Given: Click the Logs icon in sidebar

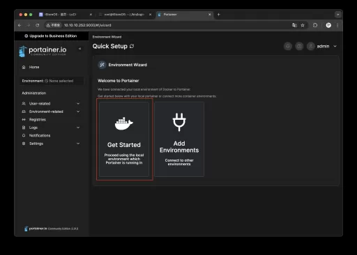Looking at the screenshot, I should pos(24,127).
